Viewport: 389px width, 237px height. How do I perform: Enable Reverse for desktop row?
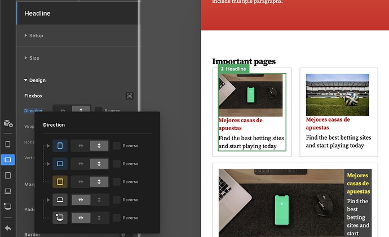(x=117, y=218)
